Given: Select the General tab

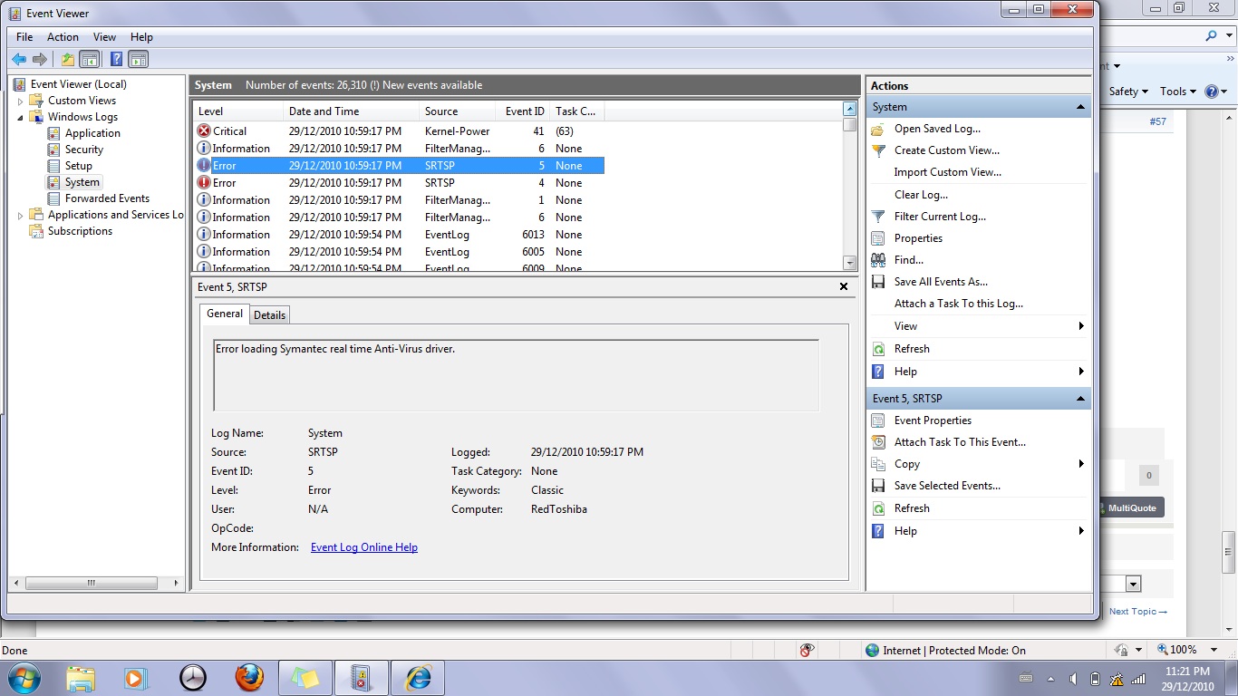Looking at the screenshot, I should [225, 314].
